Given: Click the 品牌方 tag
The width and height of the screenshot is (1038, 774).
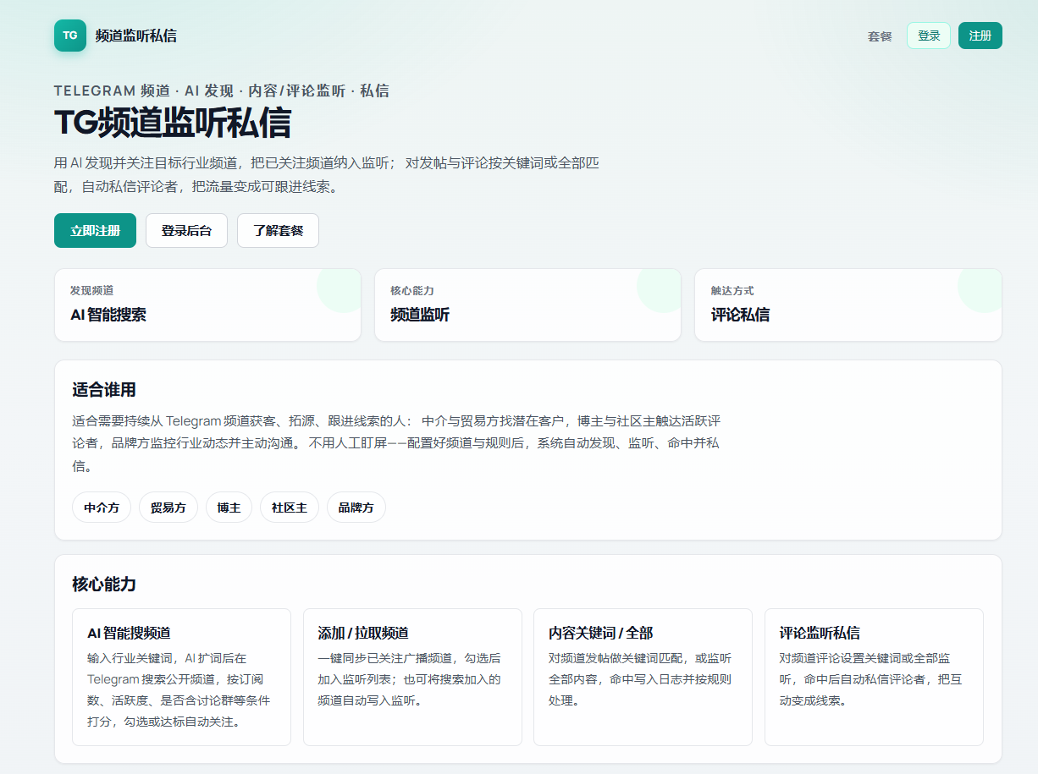Looking at the screenshot, I should pyautogui.click(x=356, y=508).
